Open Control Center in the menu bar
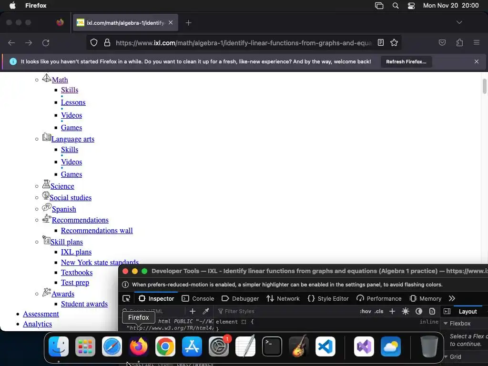 point(411,6)
